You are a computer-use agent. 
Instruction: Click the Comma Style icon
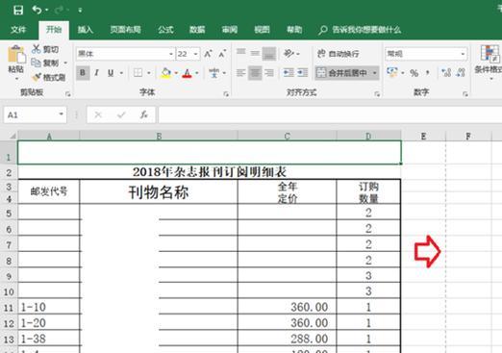(428, 73)
